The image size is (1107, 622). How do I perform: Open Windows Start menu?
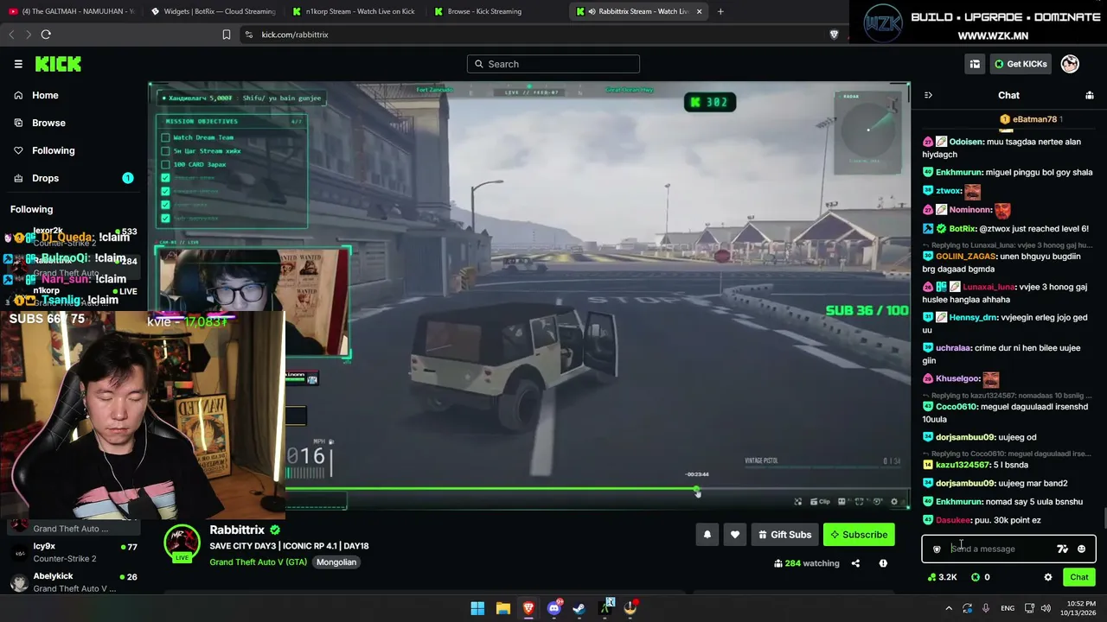pos(477,608)
